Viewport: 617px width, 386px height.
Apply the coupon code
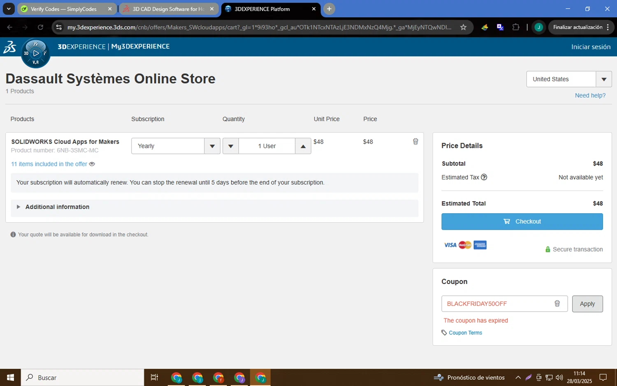pos(587,304)
